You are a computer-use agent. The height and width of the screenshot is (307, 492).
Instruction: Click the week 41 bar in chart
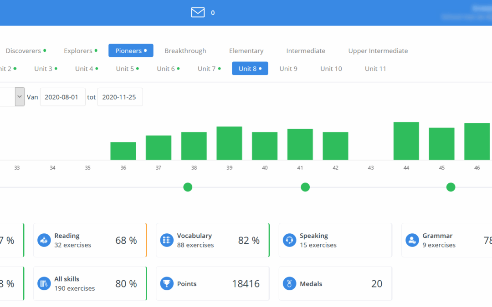tap(300, 145)
